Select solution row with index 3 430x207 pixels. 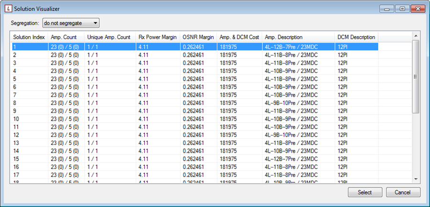194,63
